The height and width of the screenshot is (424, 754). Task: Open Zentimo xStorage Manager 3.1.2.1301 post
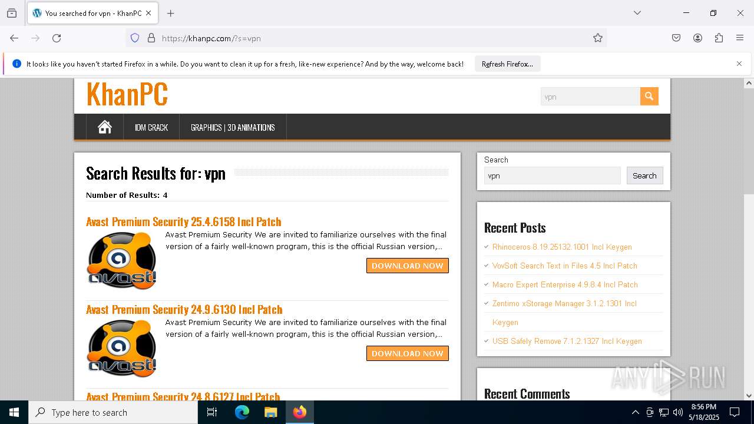click(564, 313)
